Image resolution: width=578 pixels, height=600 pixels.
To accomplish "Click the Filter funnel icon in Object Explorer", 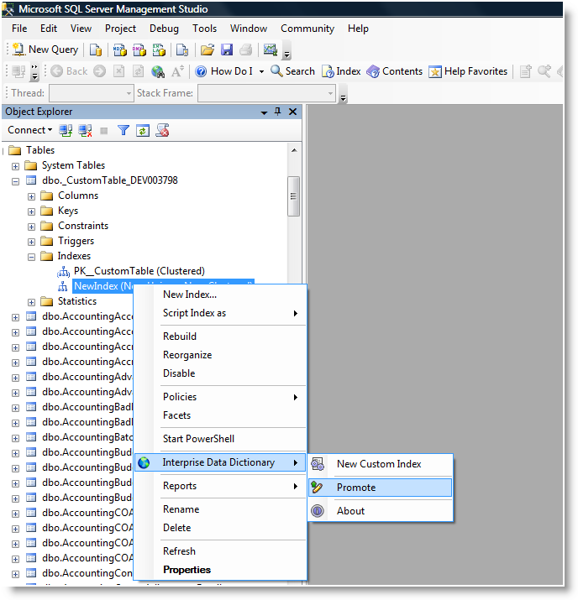I will pos(123,130).
